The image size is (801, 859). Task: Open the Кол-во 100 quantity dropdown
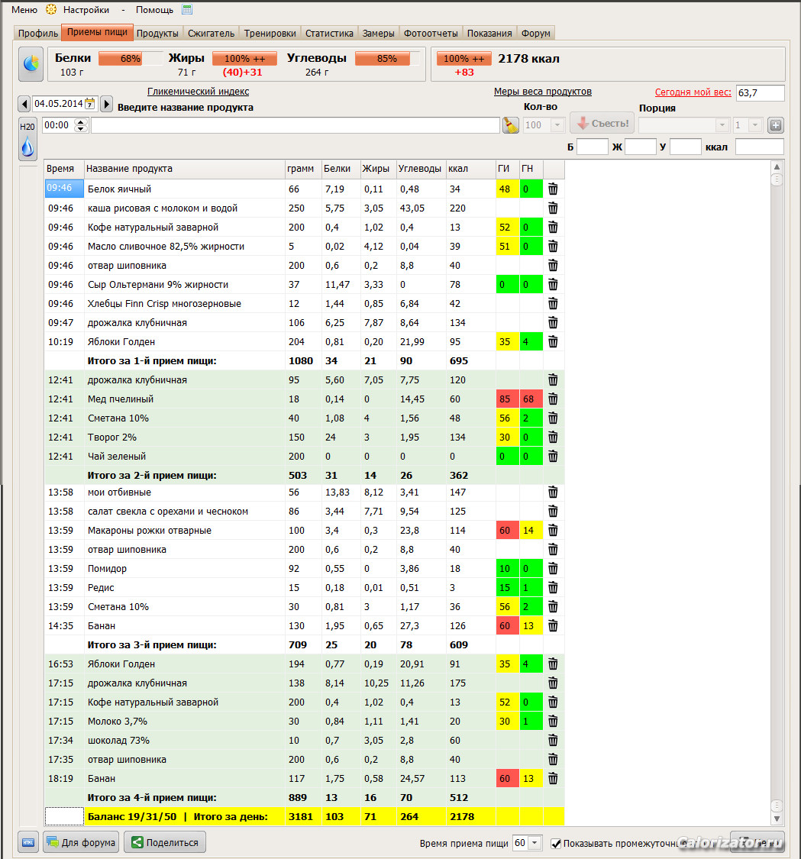click(x=557, y=125)
